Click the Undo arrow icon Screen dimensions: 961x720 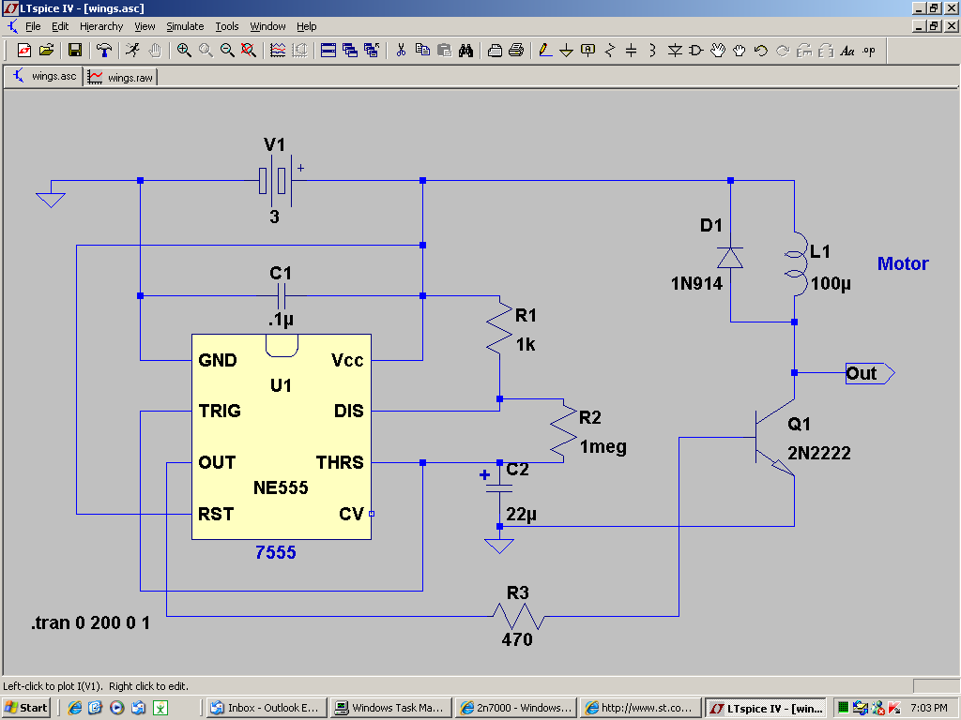[x=760, y=51]
